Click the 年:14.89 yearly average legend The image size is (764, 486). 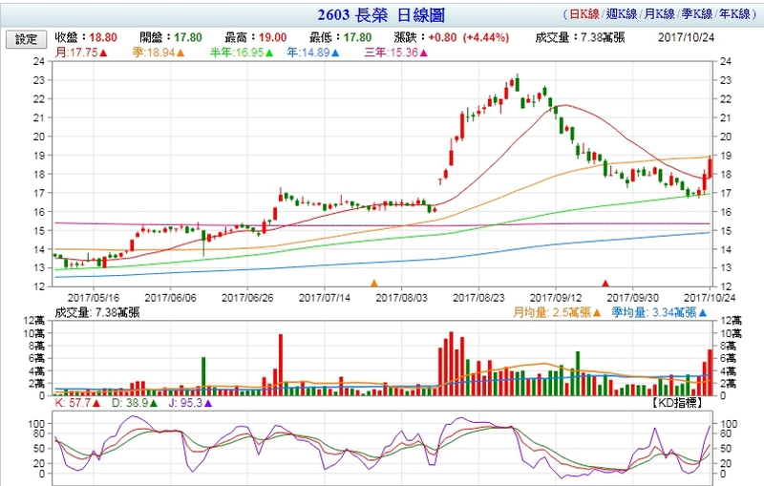coord(313,53)
